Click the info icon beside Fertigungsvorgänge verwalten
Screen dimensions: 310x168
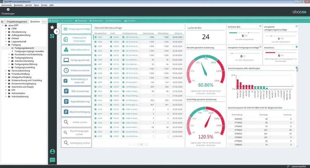(12, 51)
